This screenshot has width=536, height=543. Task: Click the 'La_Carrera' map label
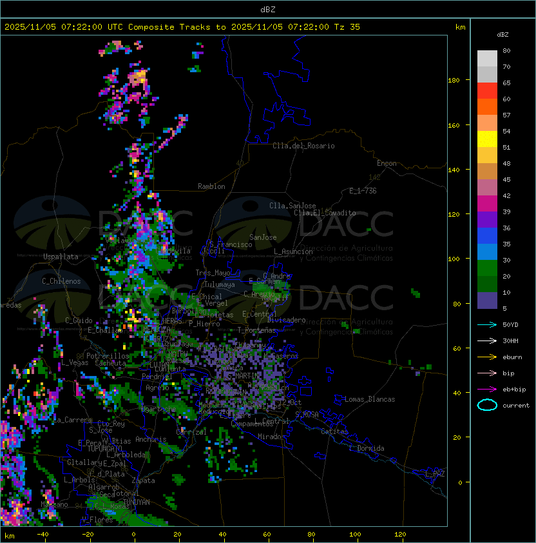73,420
